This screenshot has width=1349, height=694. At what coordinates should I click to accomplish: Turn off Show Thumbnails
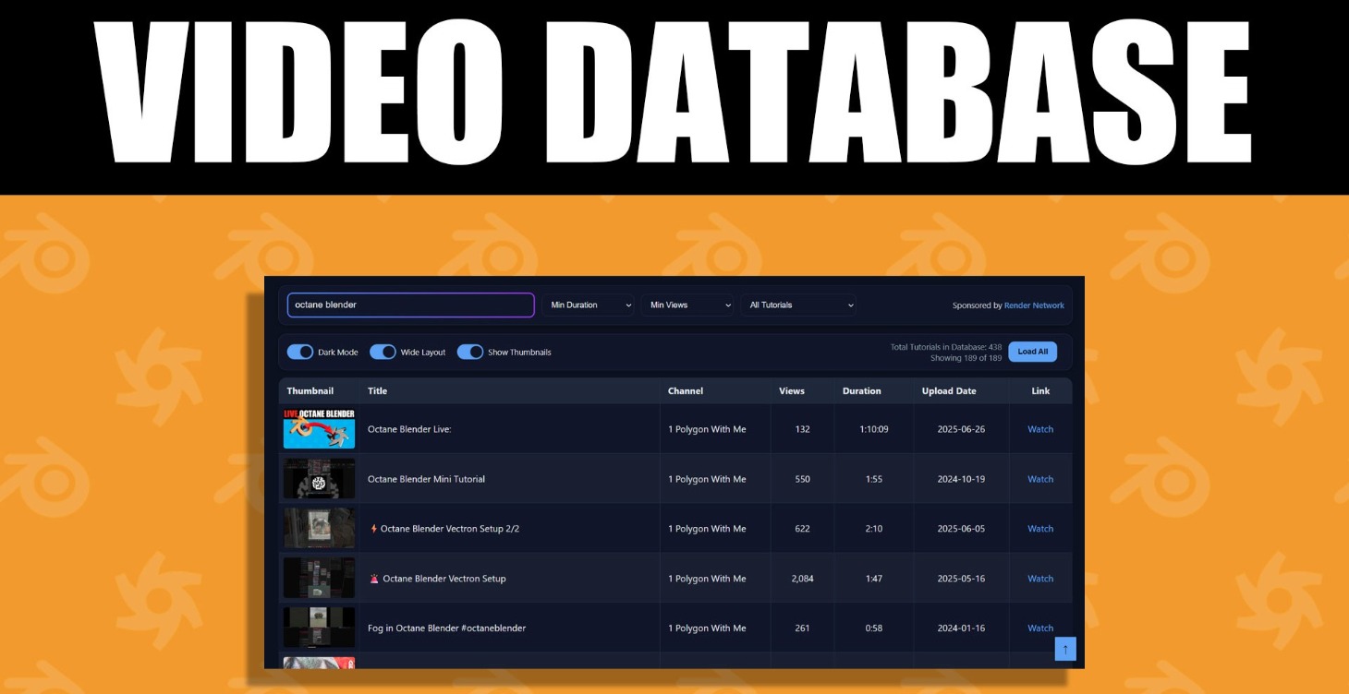click(x=472, y=352)
